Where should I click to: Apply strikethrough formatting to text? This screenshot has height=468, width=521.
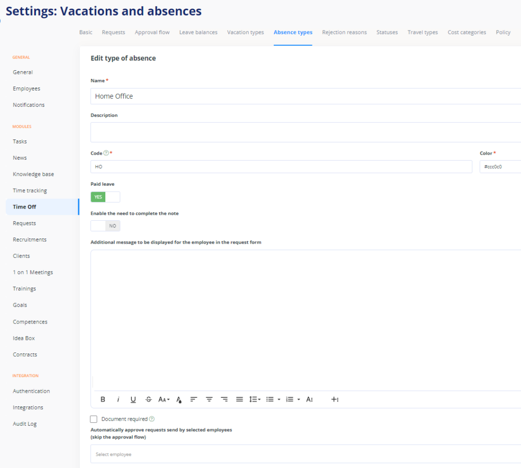149,400
